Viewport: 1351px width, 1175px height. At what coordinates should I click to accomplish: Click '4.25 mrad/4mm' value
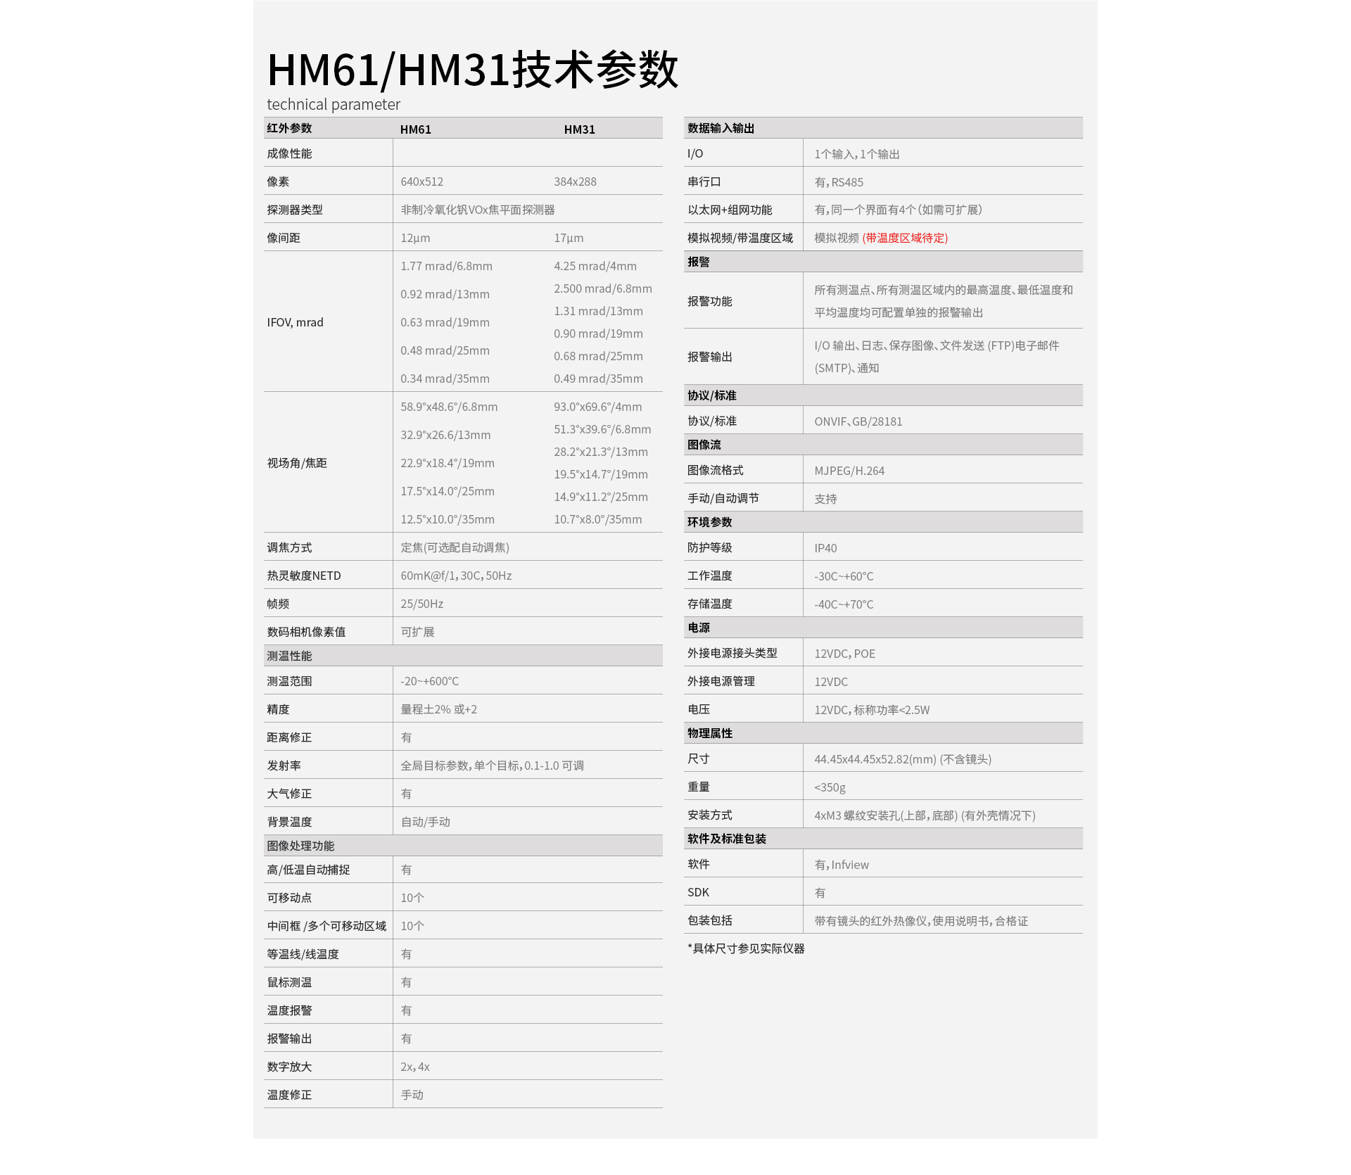coord(595,266)
